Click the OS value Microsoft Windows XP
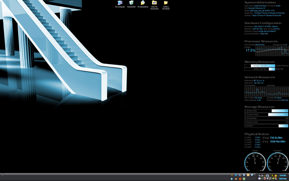Screen dimensions: 289x181 point(257,8)
